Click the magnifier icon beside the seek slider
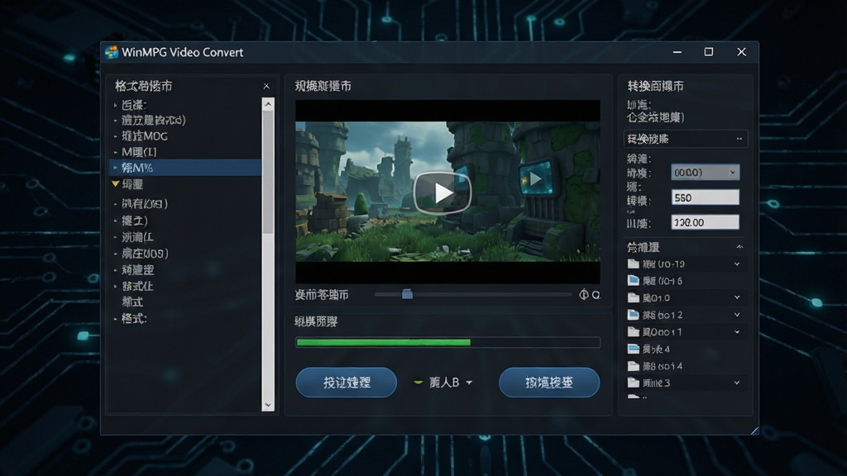The height and width of the screenshot is (476, 847). coord(596,295)
